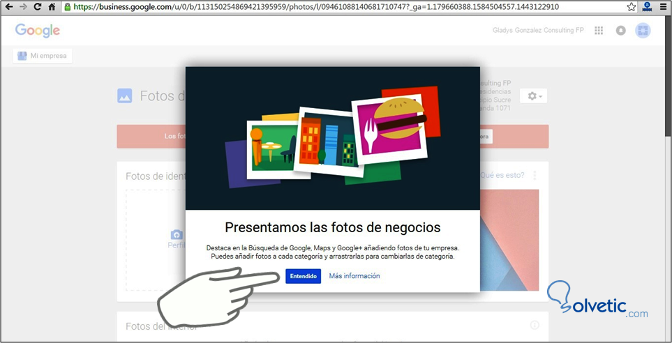Image resolution: width=672 pixels, height=343 pixels.
Task: Bookmark page with the star icon
Action: [x=631, y=7]
